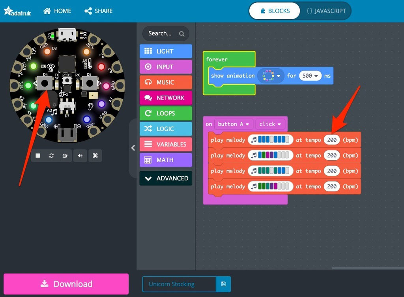Select the LOOPS category
The width and height of the screenshot is (404, 297).
pyautogui.click(x=165, y=113)
